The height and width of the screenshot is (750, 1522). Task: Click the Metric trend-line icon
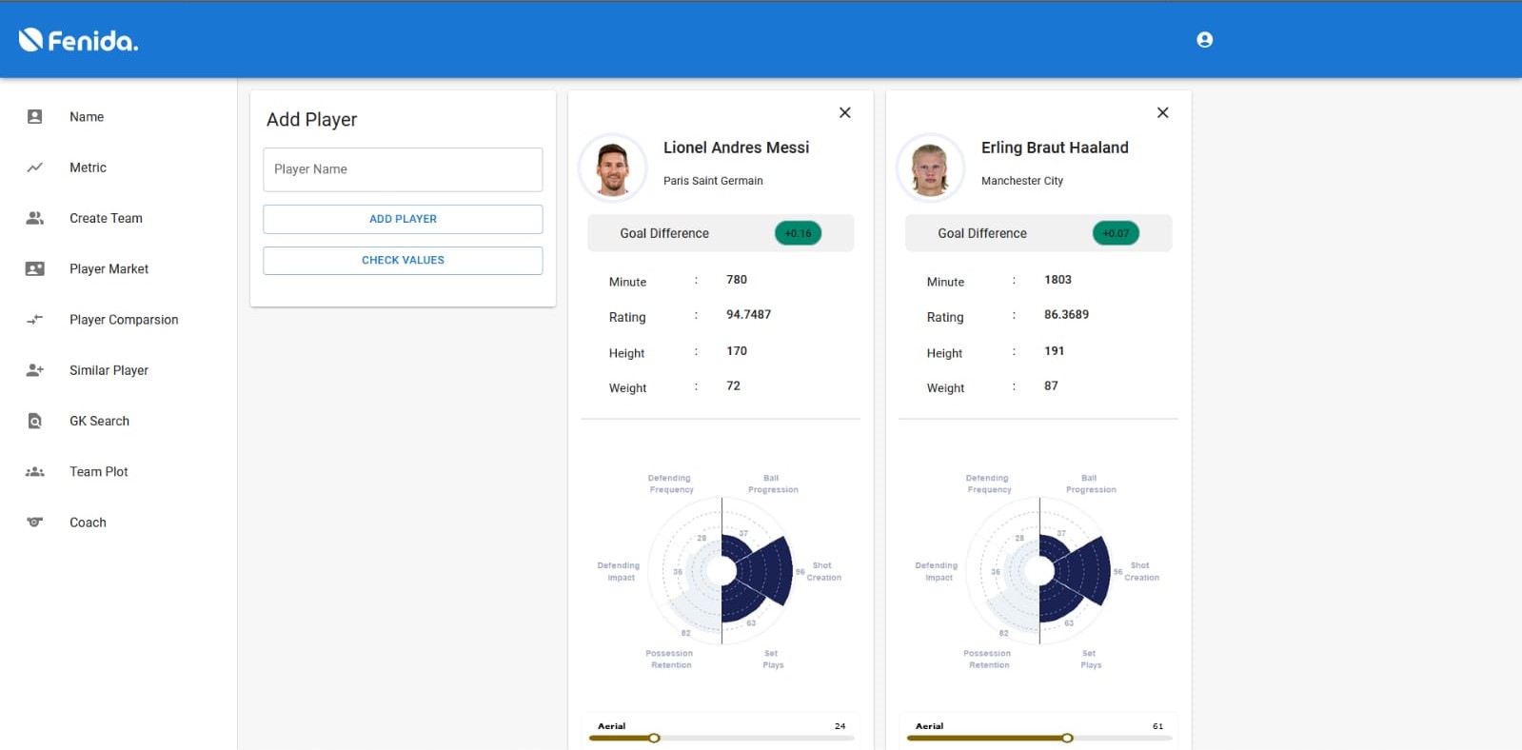coord(35,168)
